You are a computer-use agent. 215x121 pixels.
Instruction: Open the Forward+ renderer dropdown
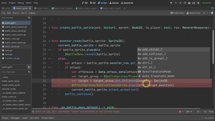[208, 3]
